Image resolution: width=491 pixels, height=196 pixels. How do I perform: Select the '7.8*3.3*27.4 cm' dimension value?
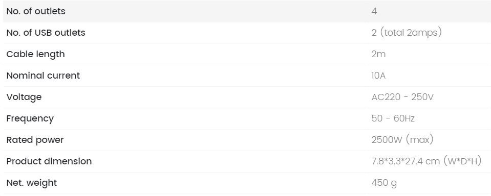click(x=406, y=161)
